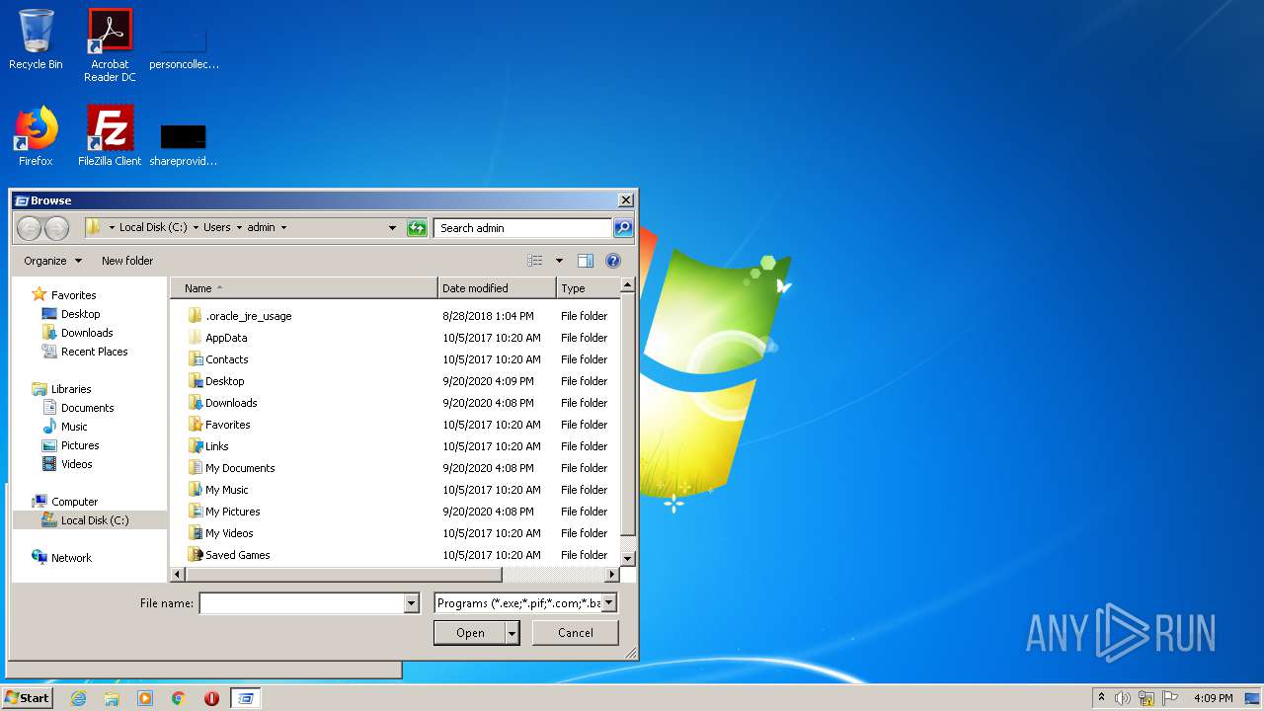Click the Search admin input field

coord(522,228)
